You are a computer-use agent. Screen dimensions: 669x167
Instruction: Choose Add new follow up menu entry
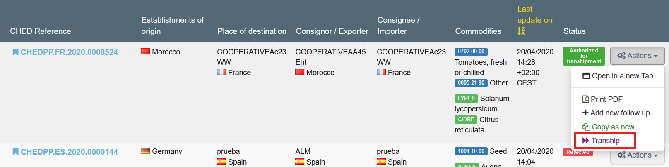pos(616,113)
